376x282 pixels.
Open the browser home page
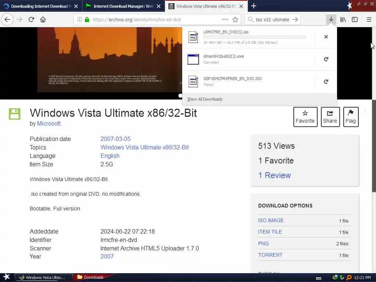pyautogui.click(x=43, y=19)
